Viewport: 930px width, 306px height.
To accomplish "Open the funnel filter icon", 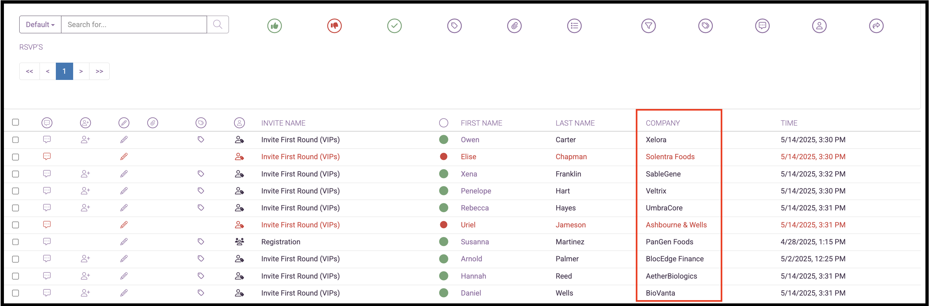I will (x=649, y=26).
